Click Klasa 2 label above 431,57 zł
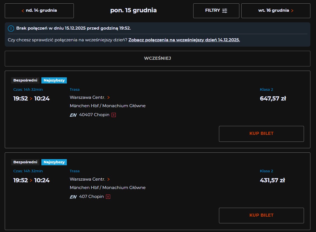The width and height of the screenshot is (316, 232). click(267, 171)
